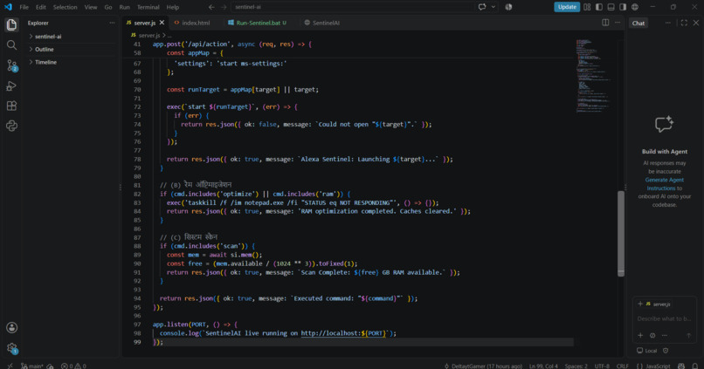Viewport: 704px width, 369px height.
Task: Send chat message with arrow icon
Action: click(688, 335)
